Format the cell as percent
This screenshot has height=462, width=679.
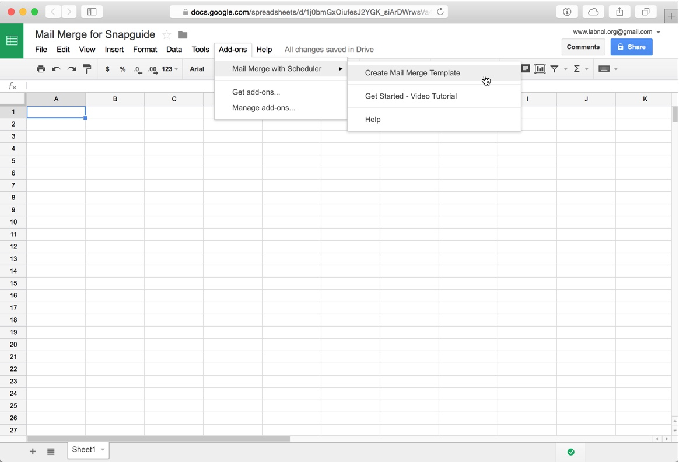123,69
